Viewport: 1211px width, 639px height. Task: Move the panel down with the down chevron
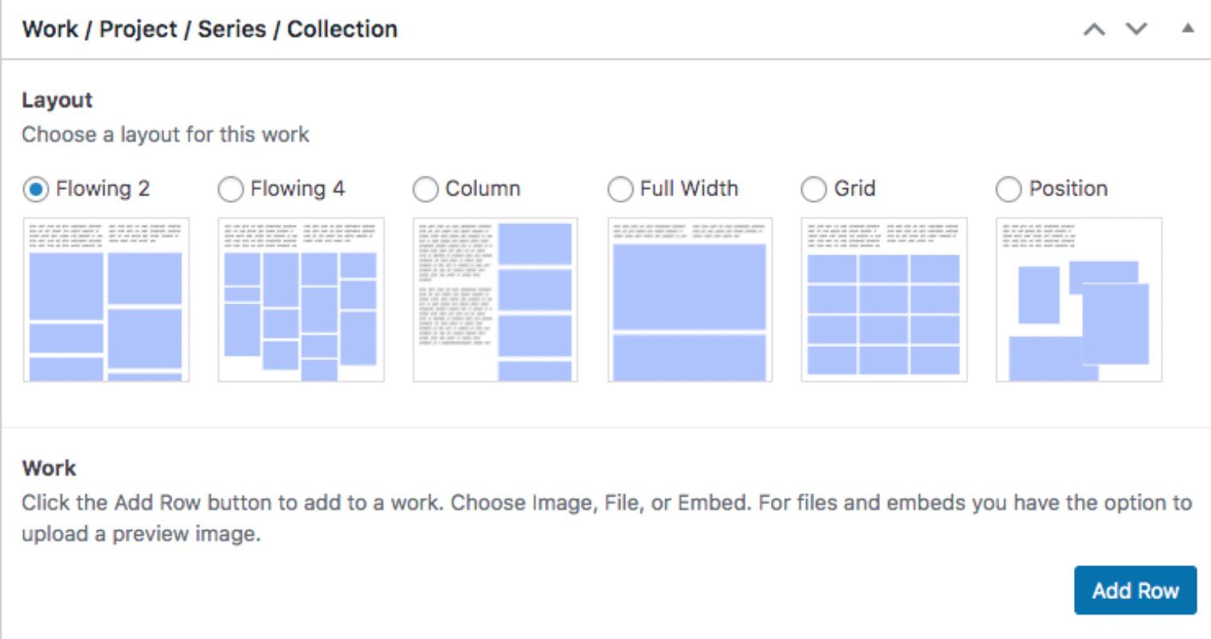pyautogui.click(x=1136, y=30)
